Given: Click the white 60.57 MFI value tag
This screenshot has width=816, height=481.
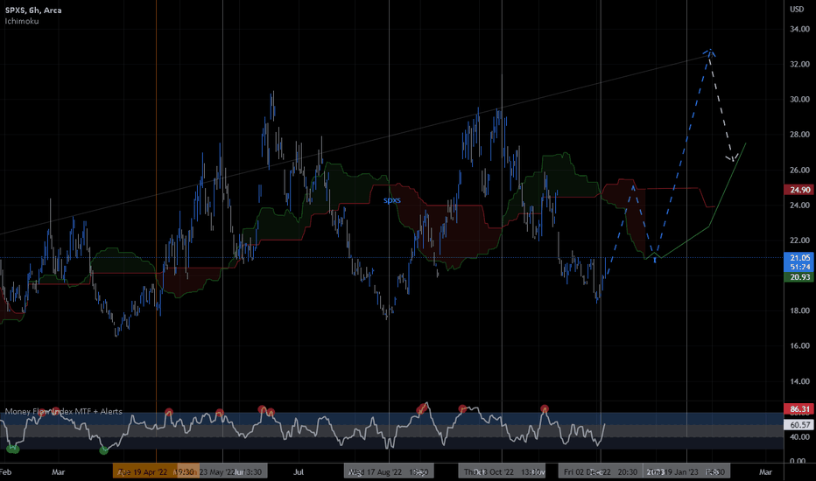Looking at the screenshot, I should (798, 425).
